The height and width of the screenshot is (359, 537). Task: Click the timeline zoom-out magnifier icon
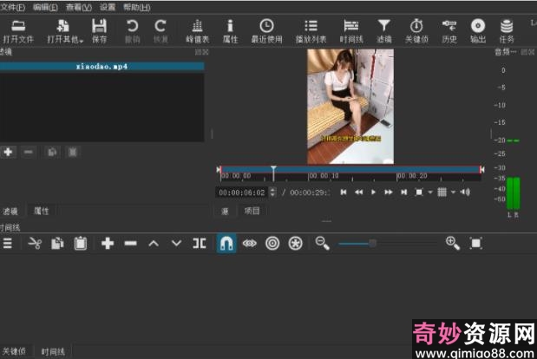(x=323, y=244)
